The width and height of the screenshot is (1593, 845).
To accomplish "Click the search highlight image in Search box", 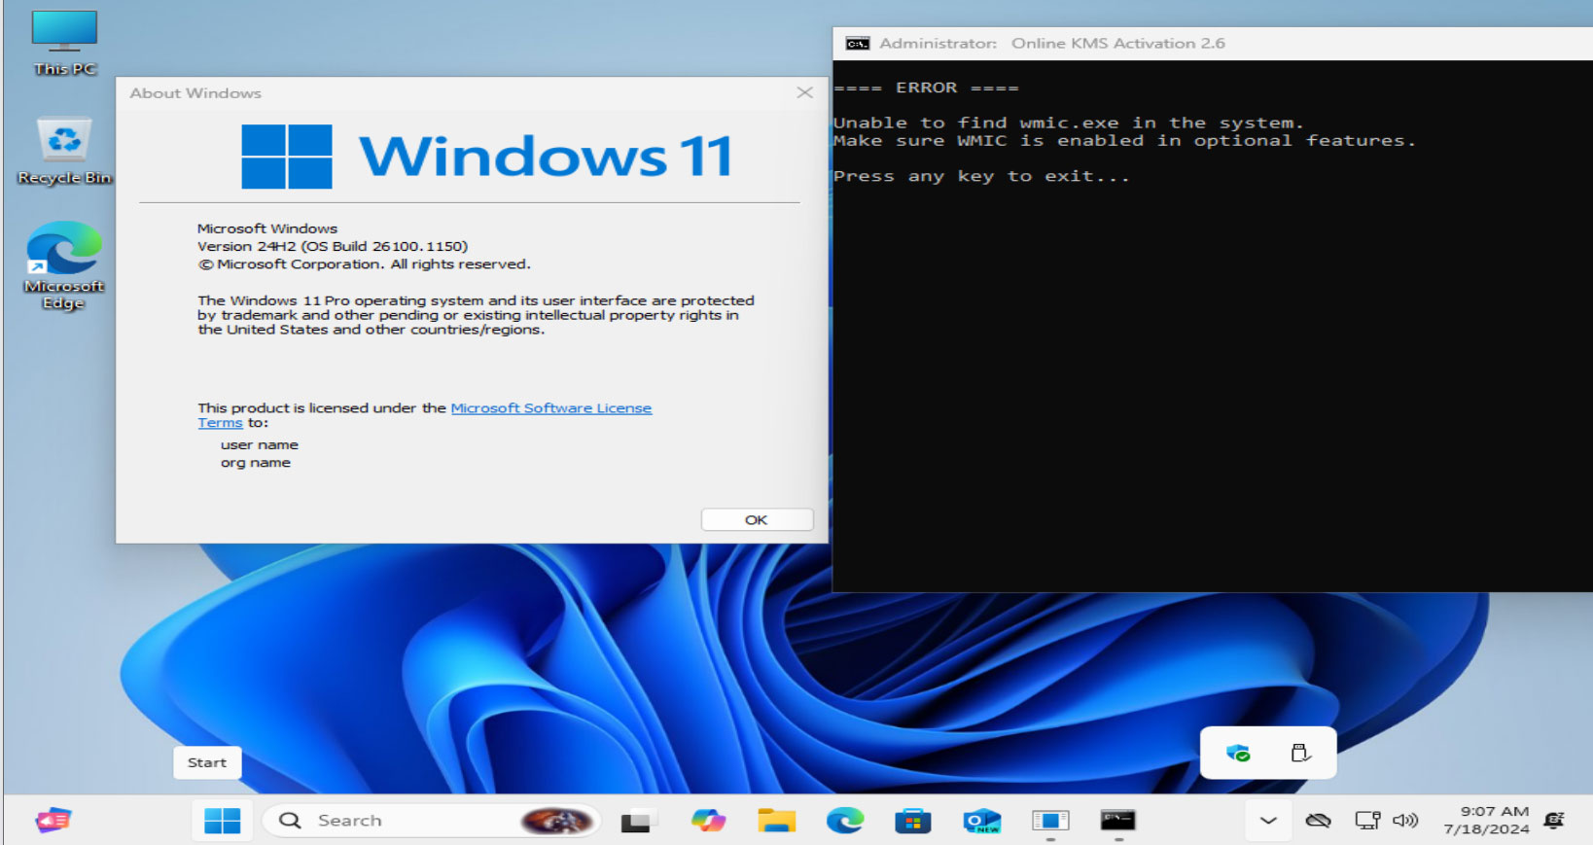I will click(x=557, y=821).
